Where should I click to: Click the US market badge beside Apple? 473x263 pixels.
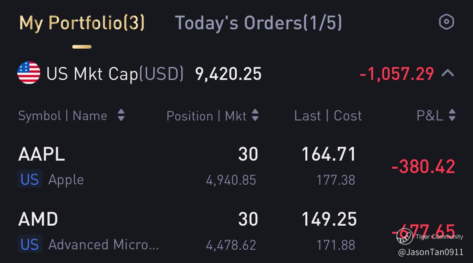pos(30,179)
